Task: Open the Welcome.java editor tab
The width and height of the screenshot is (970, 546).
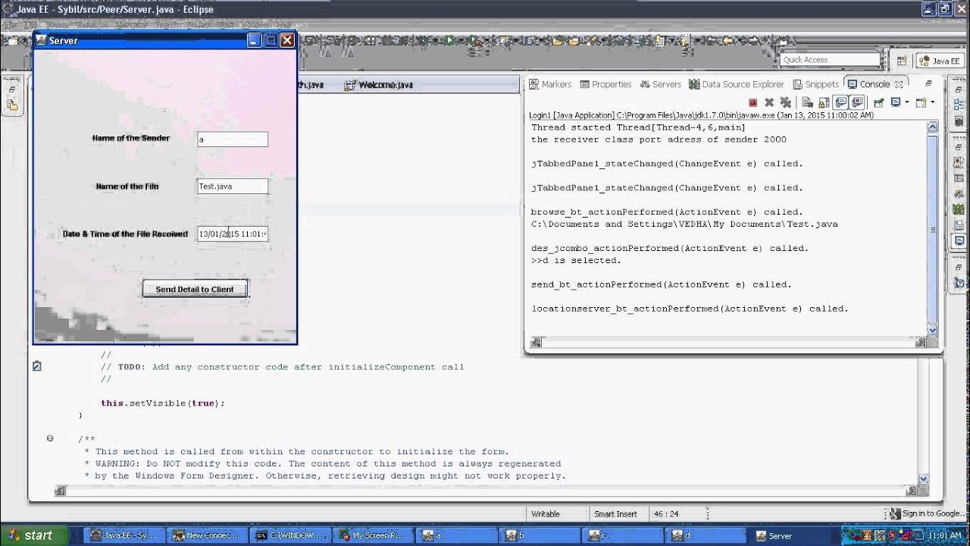Action: click(379, 85)
